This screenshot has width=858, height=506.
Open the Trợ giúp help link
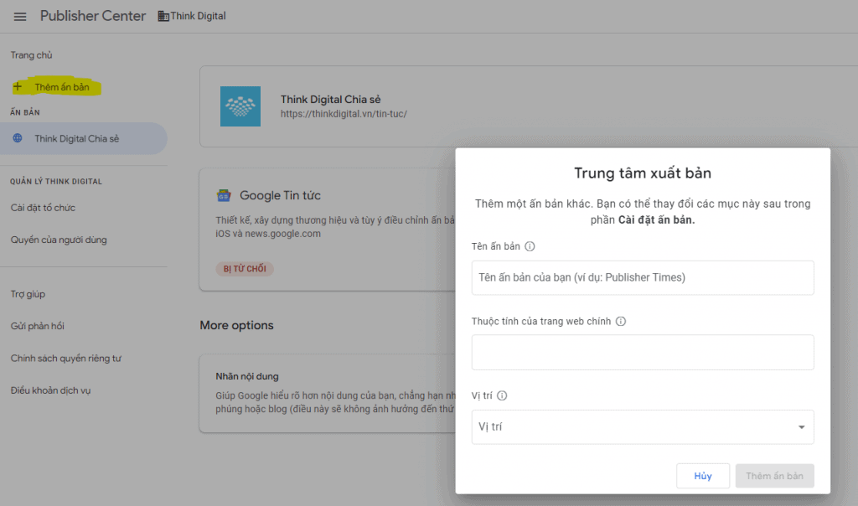pos(28,294)
